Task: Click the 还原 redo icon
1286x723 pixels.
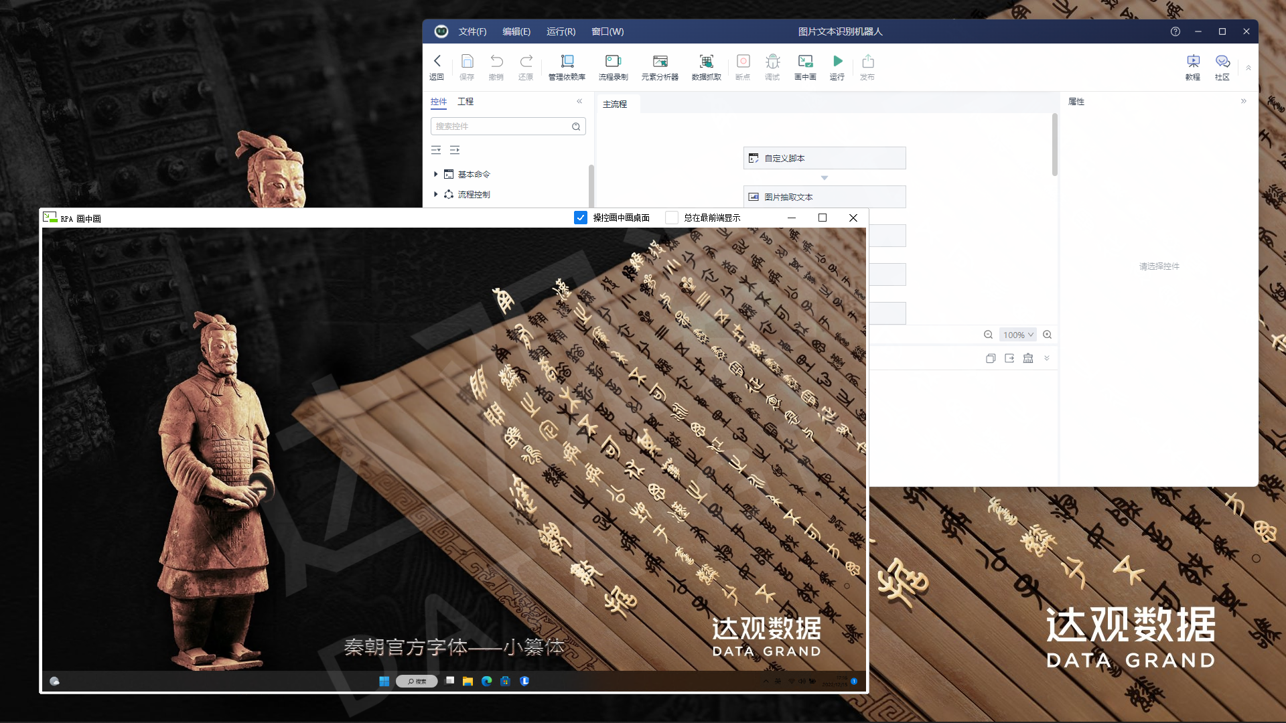Action: pos(526,62)
